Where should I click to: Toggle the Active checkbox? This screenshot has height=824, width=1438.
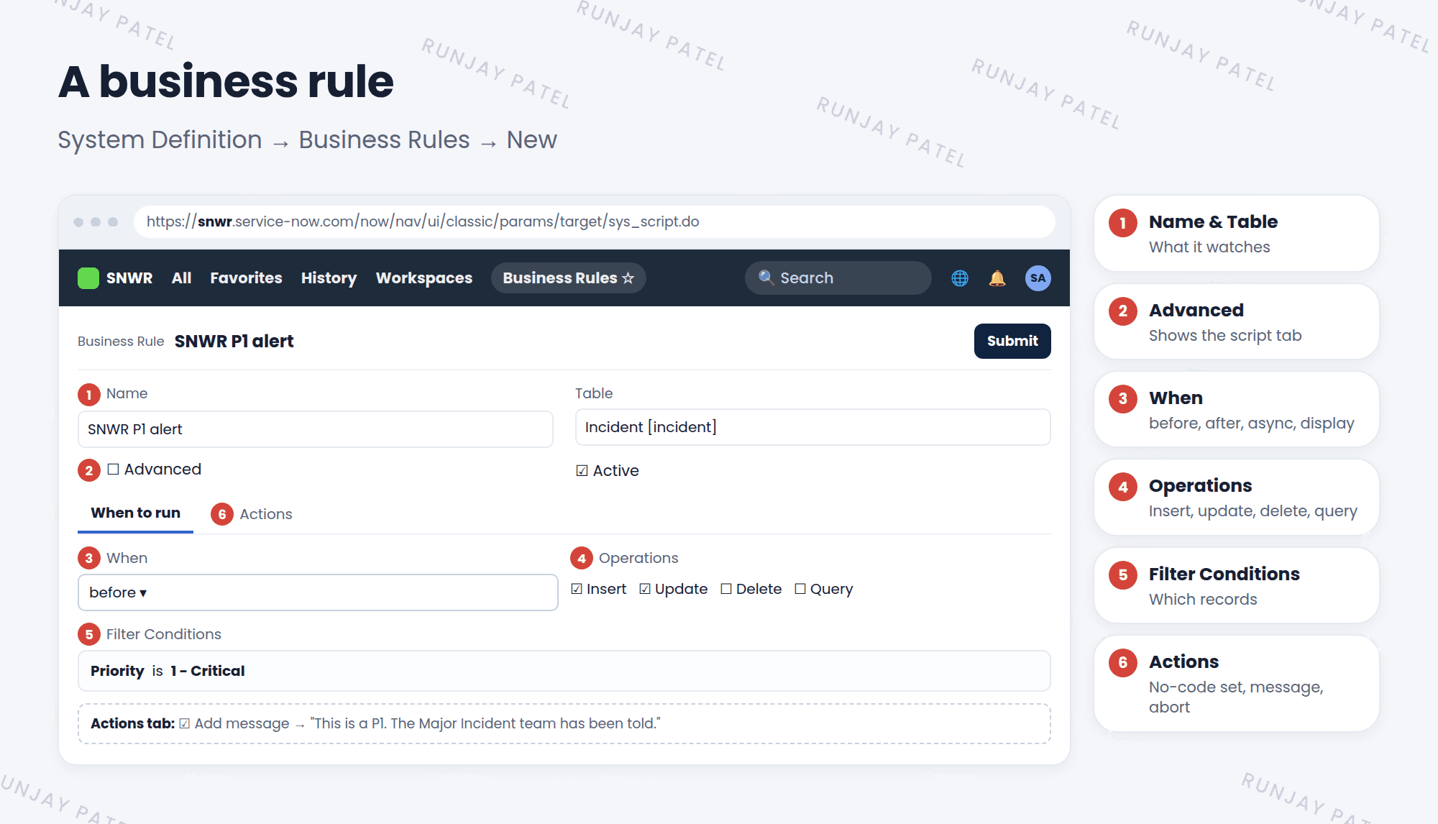[x=582, y=470]
